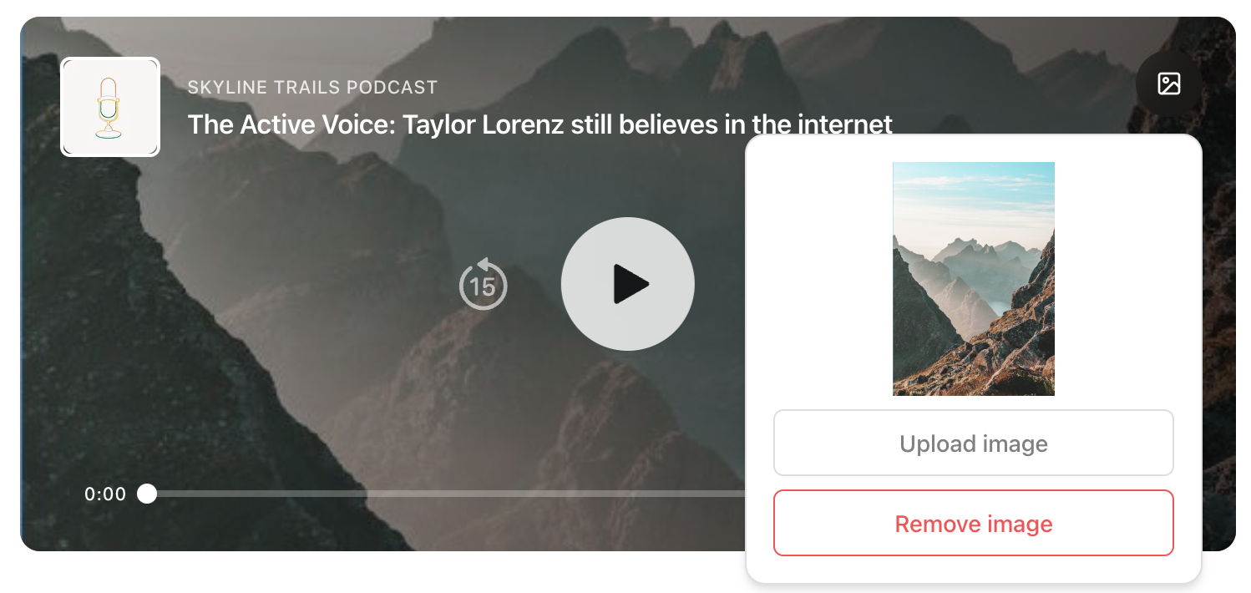Open the SKYLINE TRAILS PODCAST link

click(x=312, y=87)
